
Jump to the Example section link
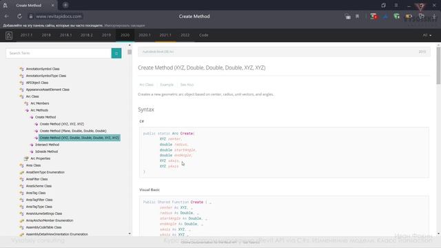point(167,85)
